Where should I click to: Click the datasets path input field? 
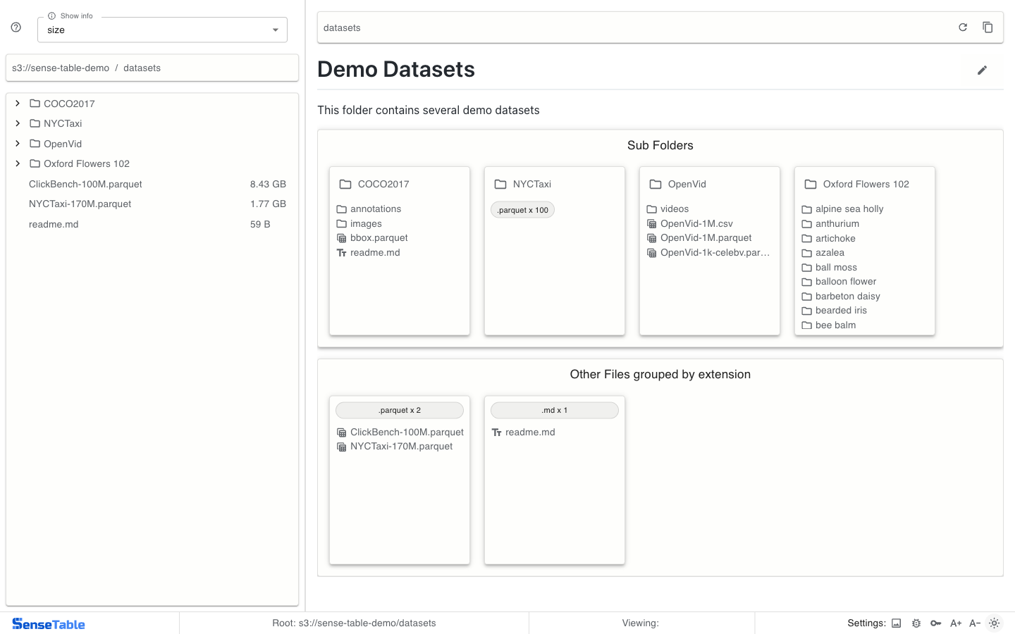click(634, 28)
